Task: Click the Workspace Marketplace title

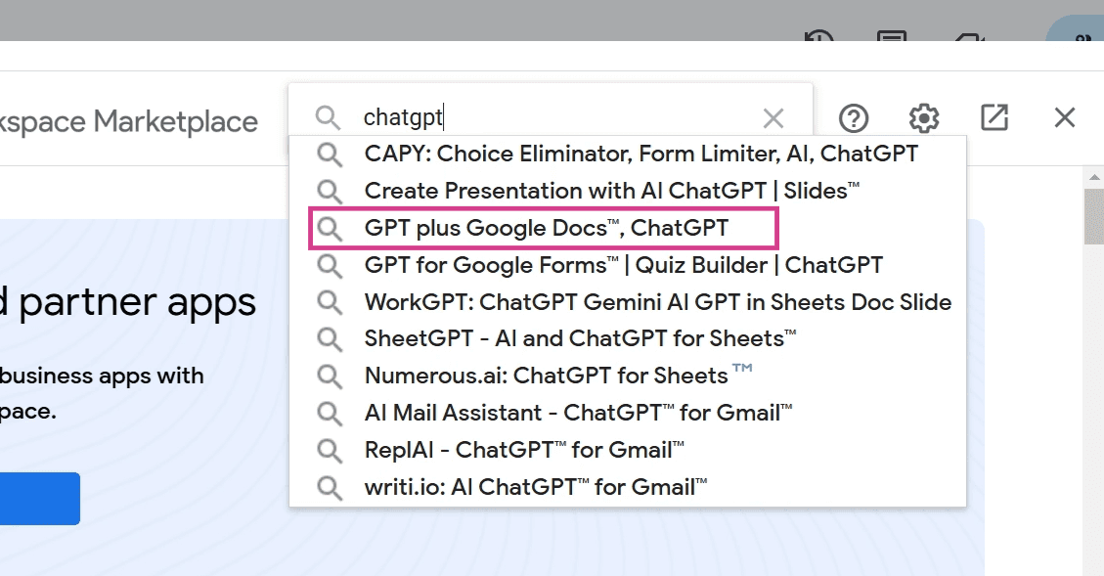Action: coord(129,122)
